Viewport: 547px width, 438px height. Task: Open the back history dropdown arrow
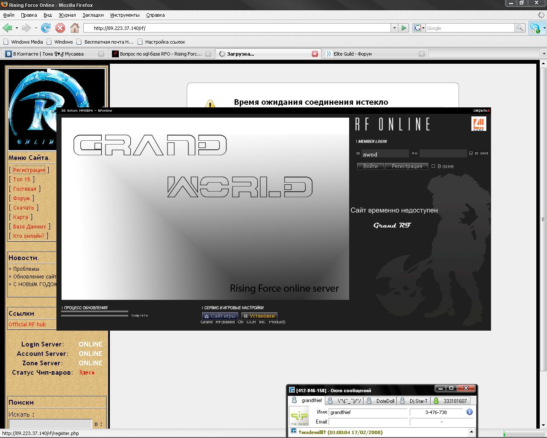(17, 28)
